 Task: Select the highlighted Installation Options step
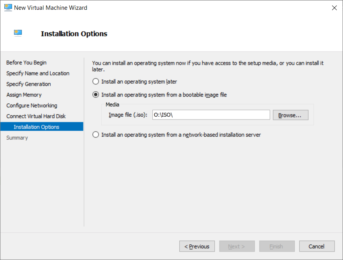(x=37, y=127)
